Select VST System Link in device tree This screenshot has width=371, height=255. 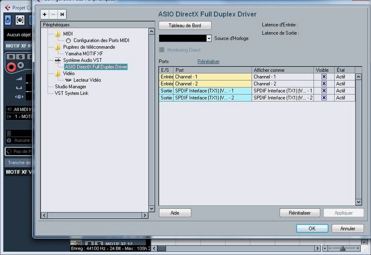[x=71, y=93]
